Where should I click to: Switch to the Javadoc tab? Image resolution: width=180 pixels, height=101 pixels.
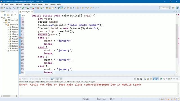(x=34, y=79)
